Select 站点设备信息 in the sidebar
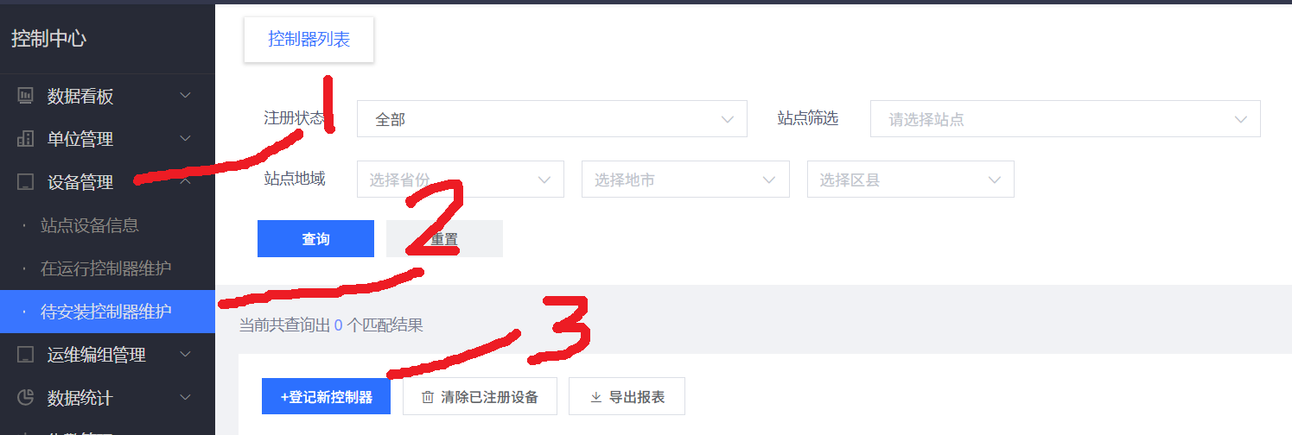 (x=90, y=225)
